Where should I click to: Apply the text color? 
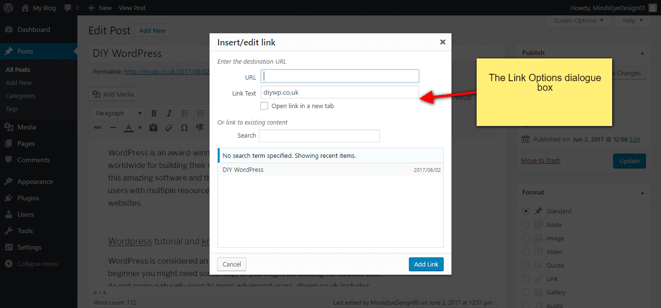coord(129,127)
